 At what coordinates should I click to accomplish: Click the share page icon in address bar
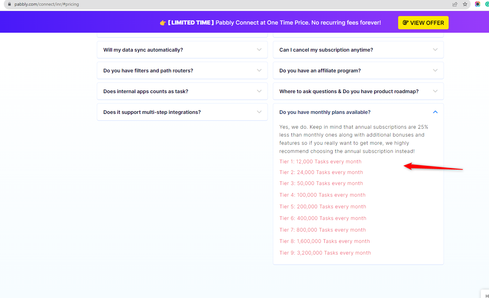click(455, 4)
